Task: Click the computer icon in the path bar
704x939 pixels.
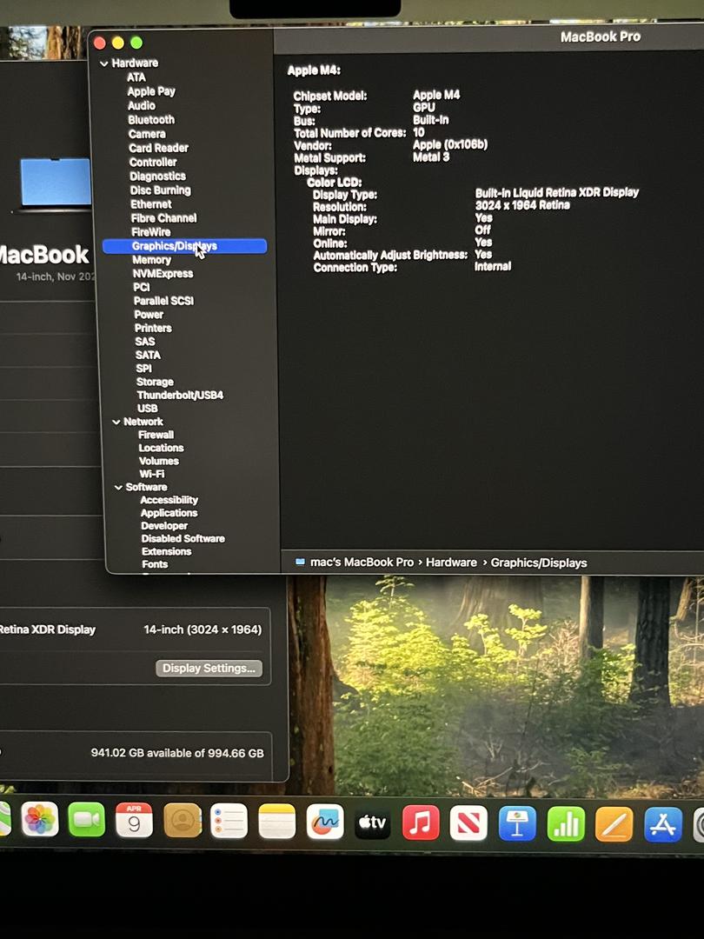Action: coord(300,563)
